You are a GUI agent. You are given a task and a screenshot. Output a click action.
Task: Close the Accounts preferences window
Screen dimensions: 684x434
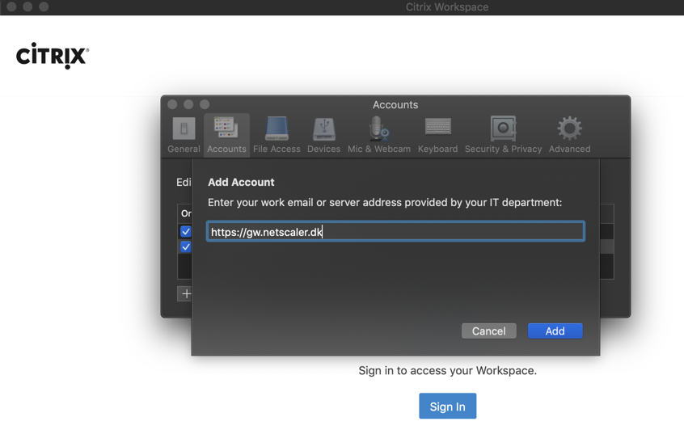[x=172, y=104]
